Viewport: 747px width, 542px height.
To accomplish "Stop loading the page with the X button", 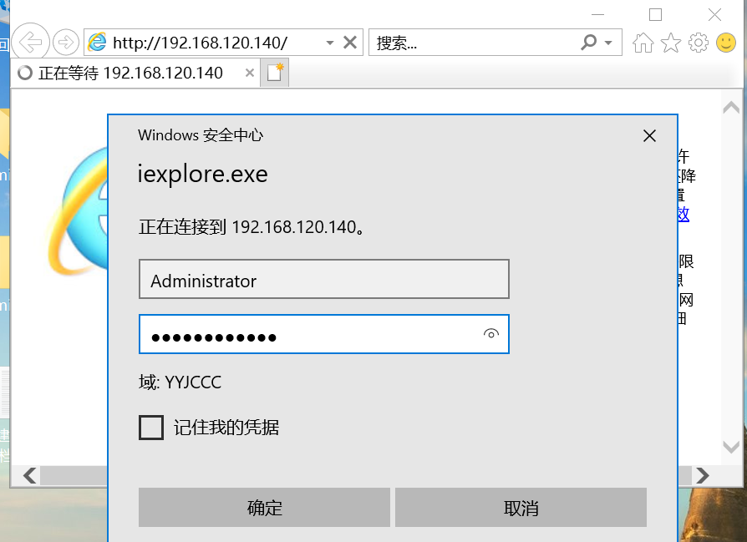I will point(351,43).
